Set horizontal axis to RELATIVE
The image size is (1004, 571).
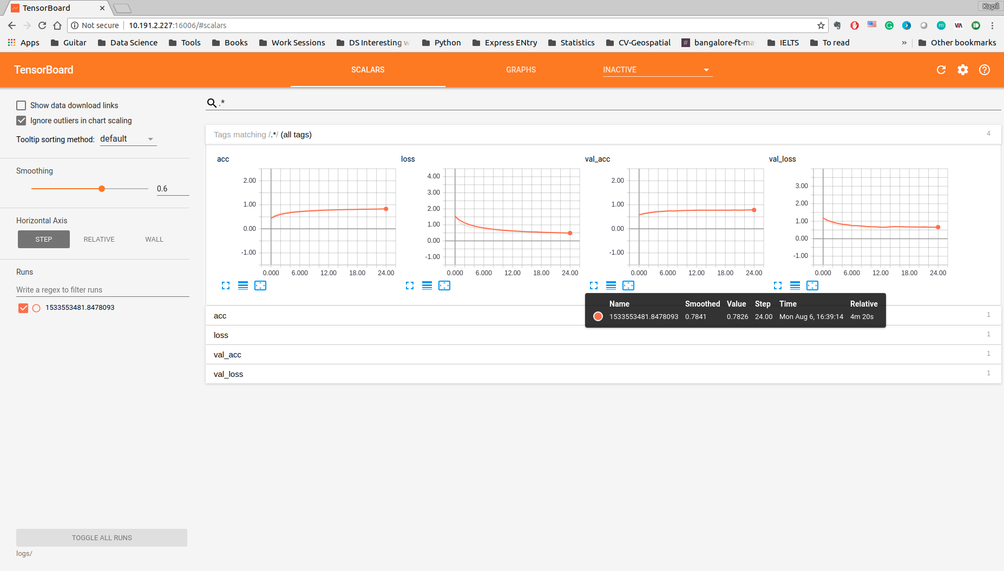coord(99,240)
